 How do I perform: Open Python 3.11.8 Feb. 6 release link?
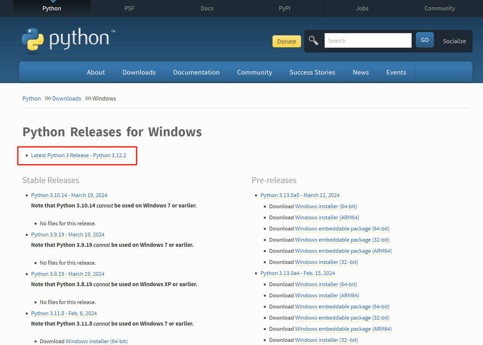click(64, 313)
